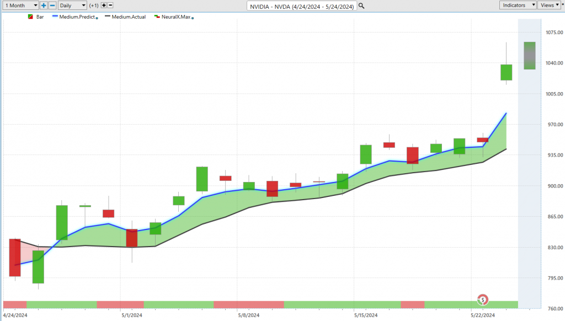Click the blue plus time range button
This screenshot has width=565, height=321.
(44, 5)
